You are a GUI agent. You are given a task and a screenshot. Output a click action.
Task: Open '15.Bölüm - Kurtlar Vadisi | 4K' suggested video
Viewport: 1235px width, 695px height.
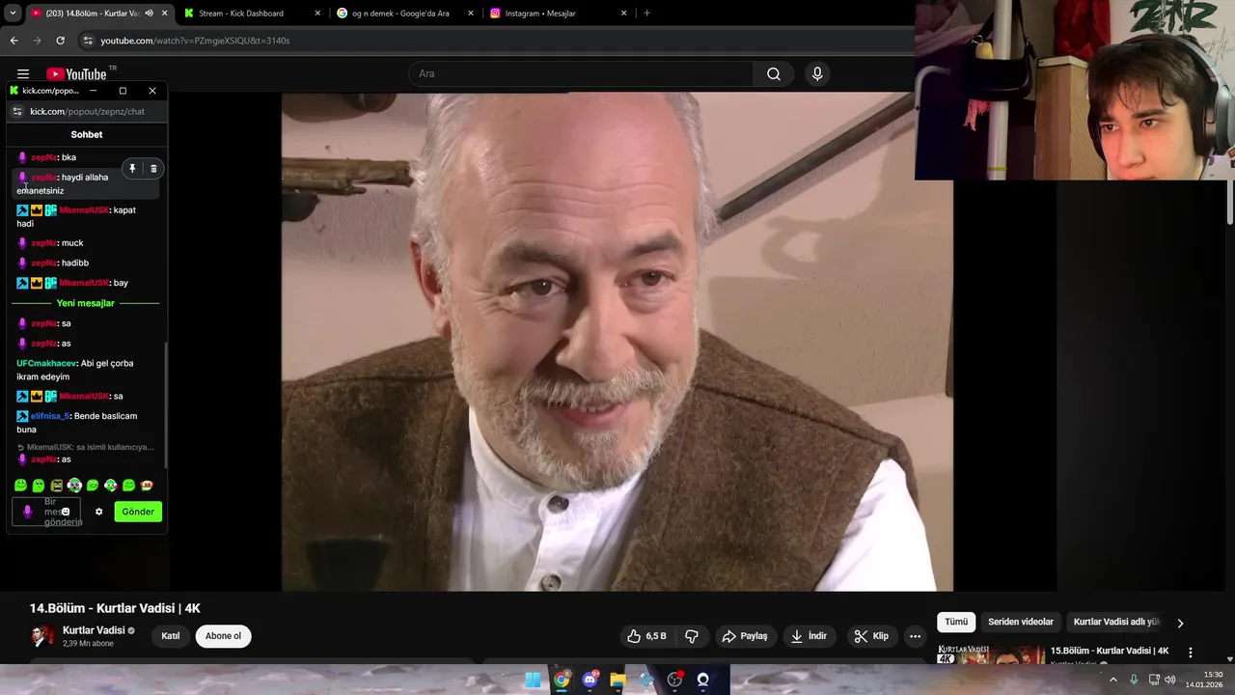coord(1110,652)
